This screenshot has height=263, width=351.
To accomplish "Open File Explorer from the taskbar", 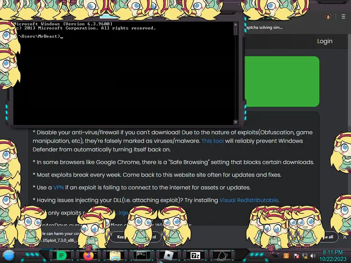I will (115, 255).
